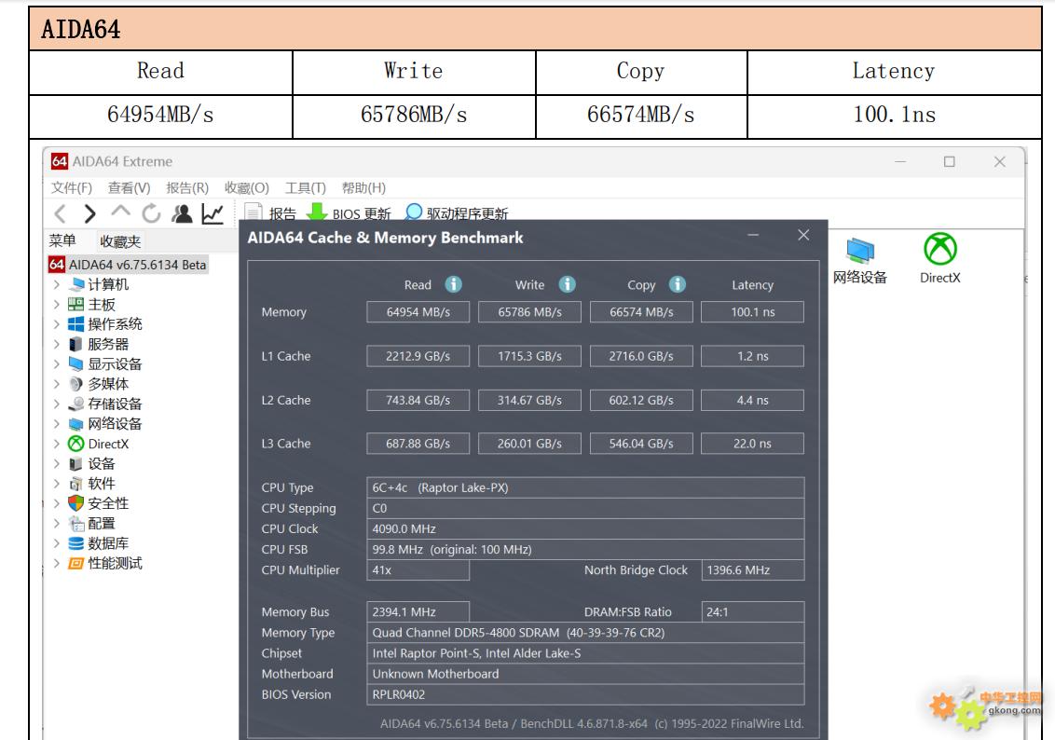Select the AIDA64 v6.75.6134 Beta root node

point(128,265)
